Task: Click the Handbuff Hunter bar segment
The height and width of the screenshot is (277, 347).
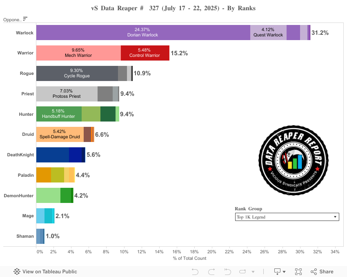Action: [59, 114]
